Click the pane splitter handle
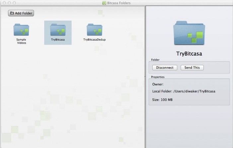This screenshot has width=233, height=148. 145,77
